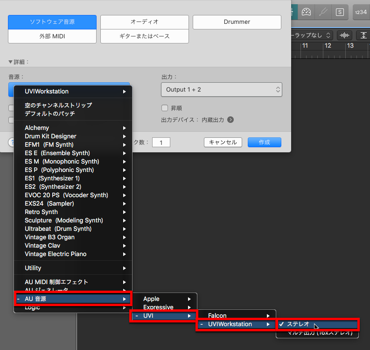Collapse the 詳細 disclosure triangle
Screen dimensions: 370x350
[10, 62]
